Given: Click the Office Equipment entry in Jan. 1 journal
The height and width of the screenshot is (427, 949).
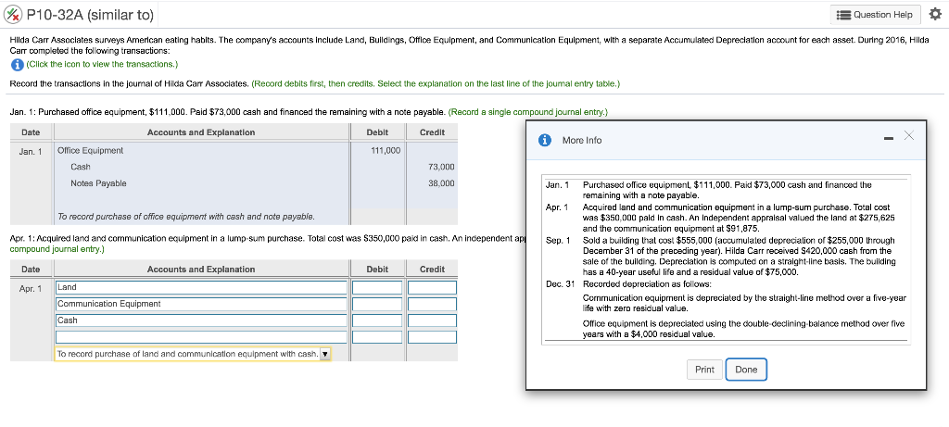Looking at the screenshot, I should pyautogui.click(x=90, y=150).
